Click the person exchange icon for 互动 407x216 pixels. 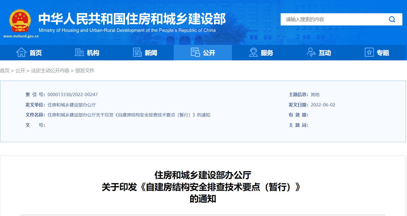point(311,53)
